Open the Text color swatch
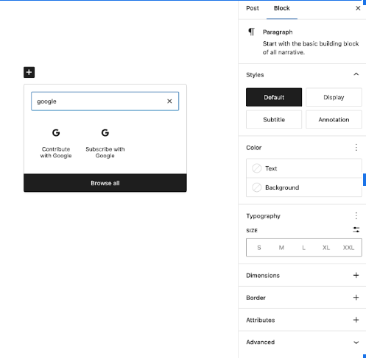This screenshot has height=358, width=366. coord(304,168)
